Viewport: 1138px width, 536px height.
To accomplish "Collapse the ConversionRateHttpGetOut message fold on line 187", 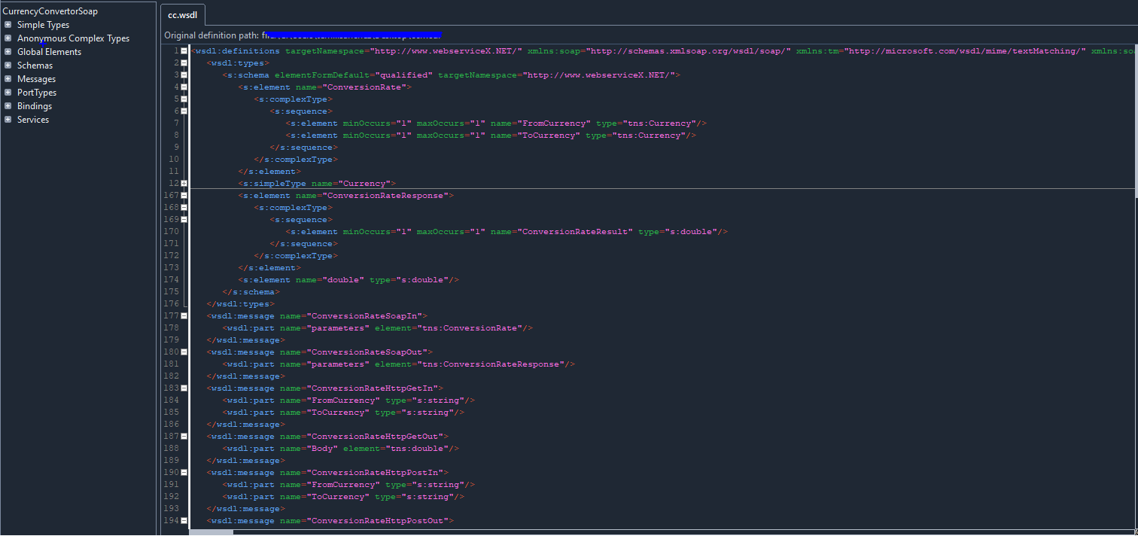I will coord(184,437).
